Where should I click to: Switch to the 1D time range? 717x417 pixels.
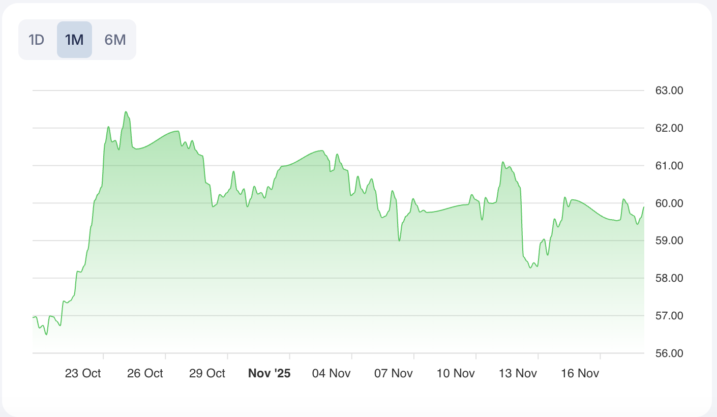[37, 40]
